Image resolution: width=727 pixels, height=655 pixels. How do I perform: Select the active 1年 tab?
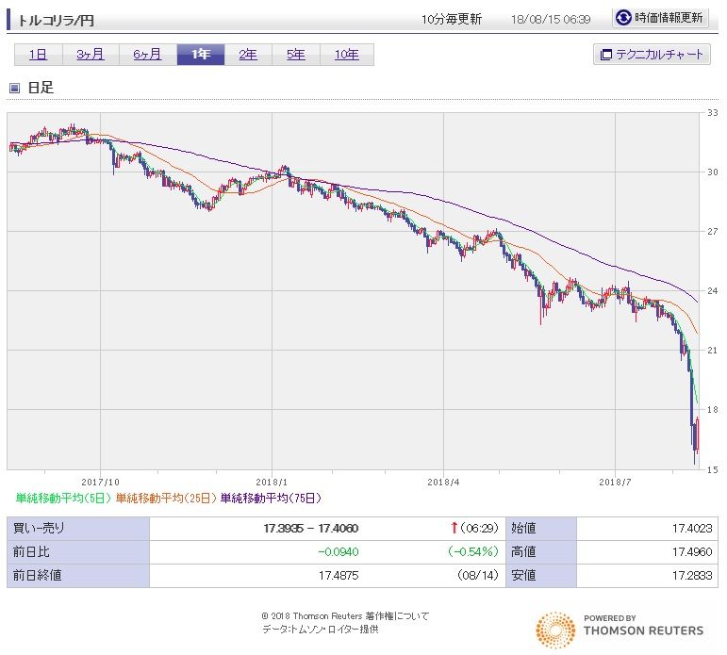point(201,55)
